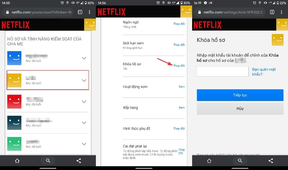This screenshot has height=170, width=288.
Task: Click the account password input field
Action: [222, 71]
